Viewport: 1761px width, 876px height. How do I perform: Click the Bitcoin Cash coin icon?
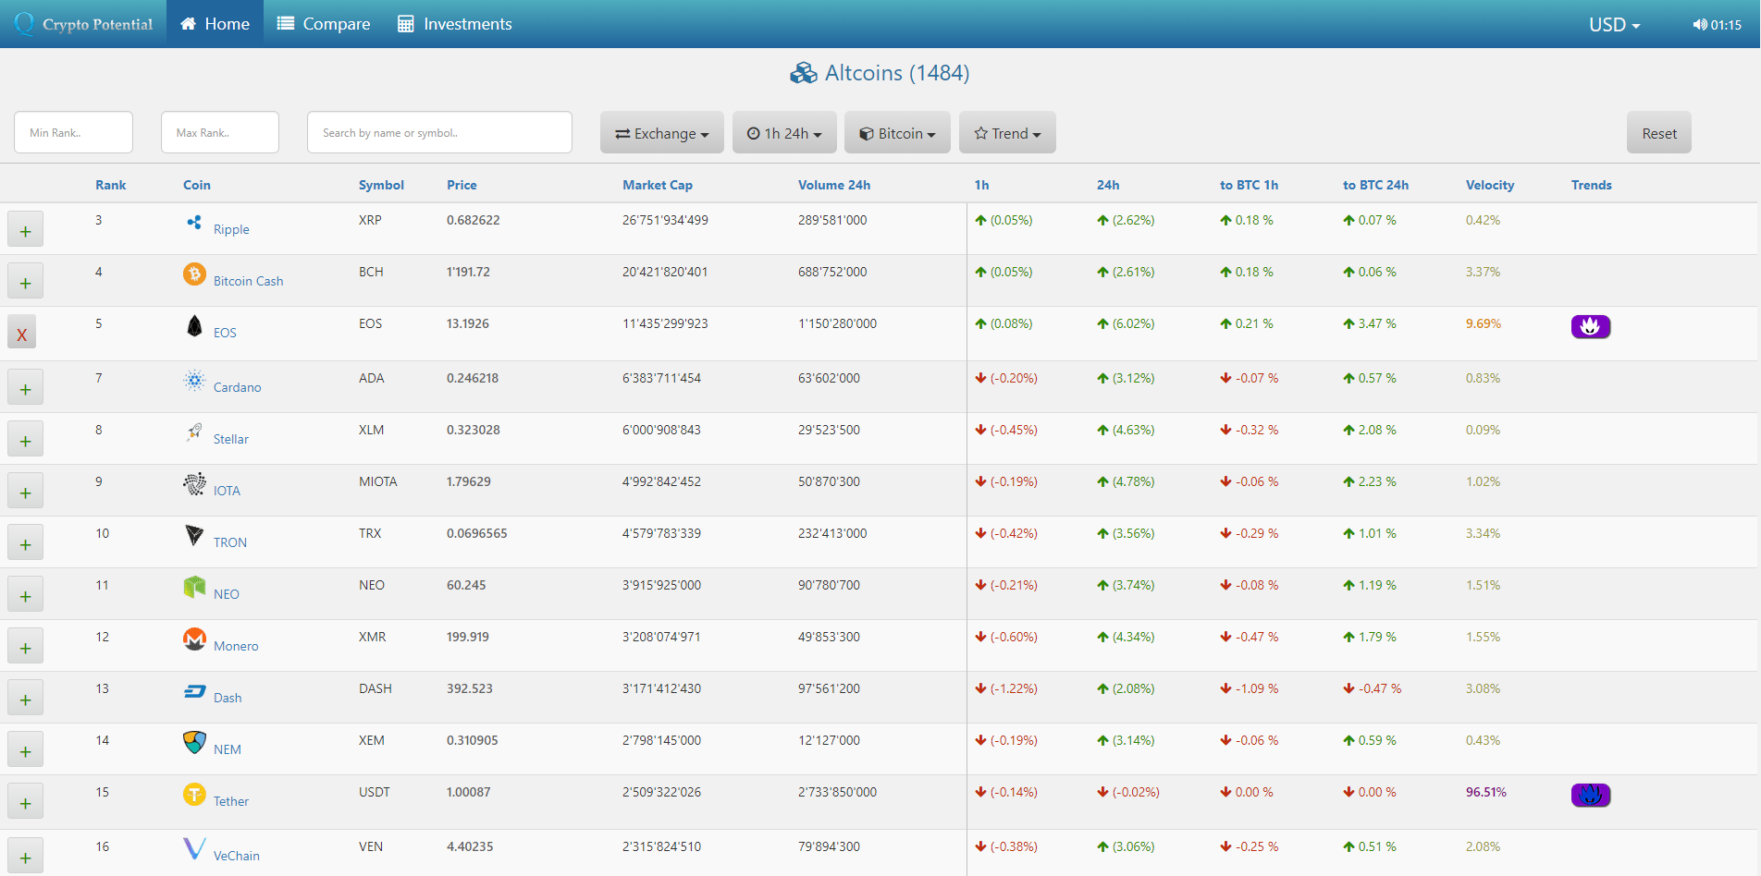click(194, 274)
